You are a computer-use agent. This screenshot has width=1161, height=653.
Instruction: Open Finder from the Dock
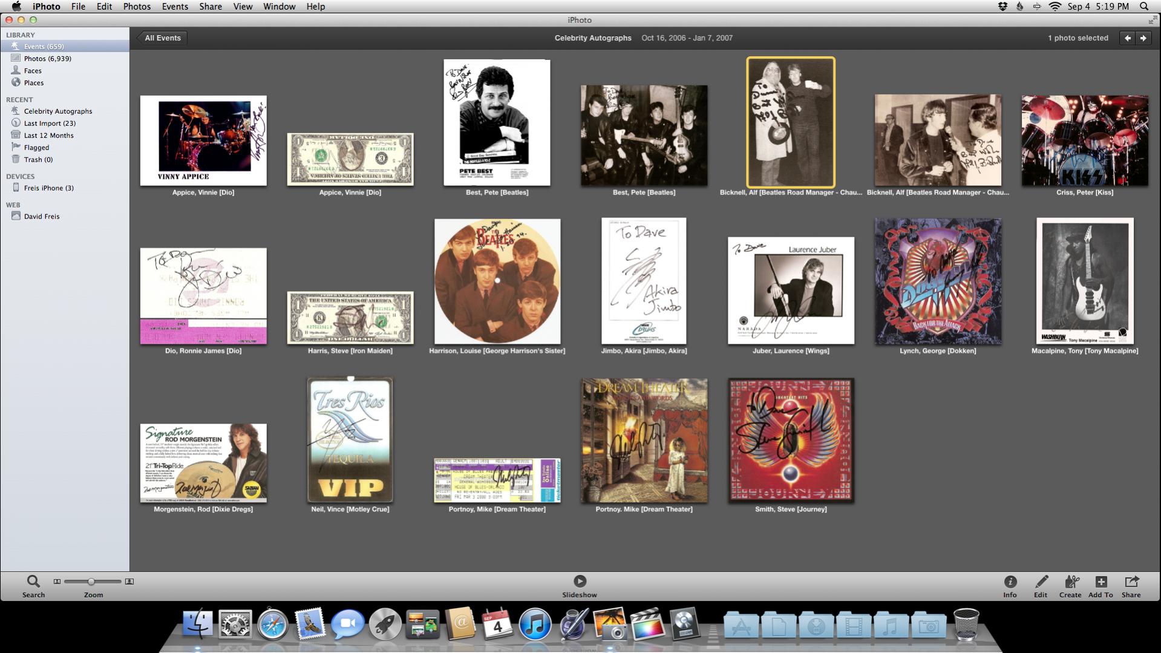coord(198,624)
